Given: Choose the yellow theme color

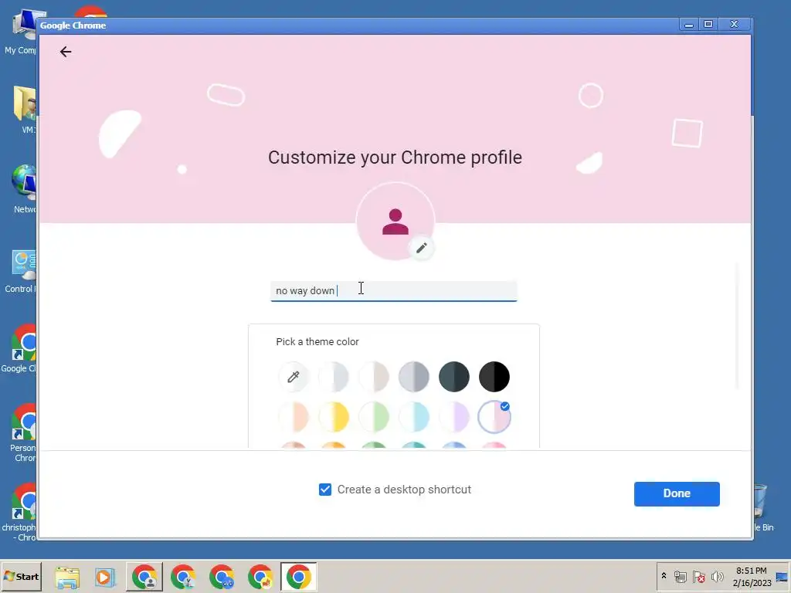Looking at the screenshot, I should [334, 417].
